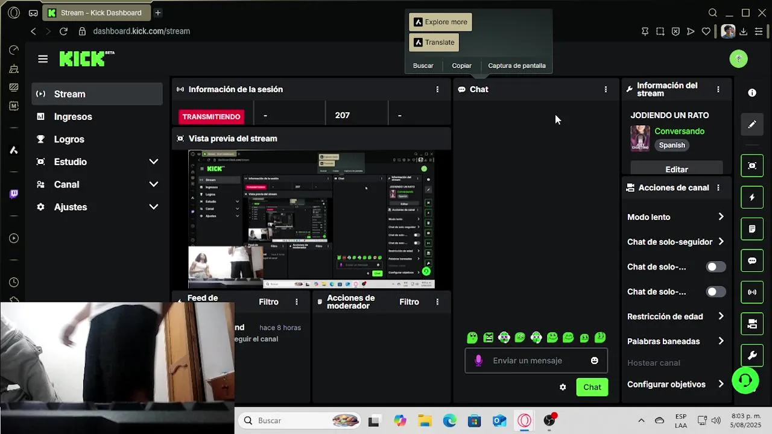
Task: Insert the last green emote in row
Action: (x=600, y=338)
